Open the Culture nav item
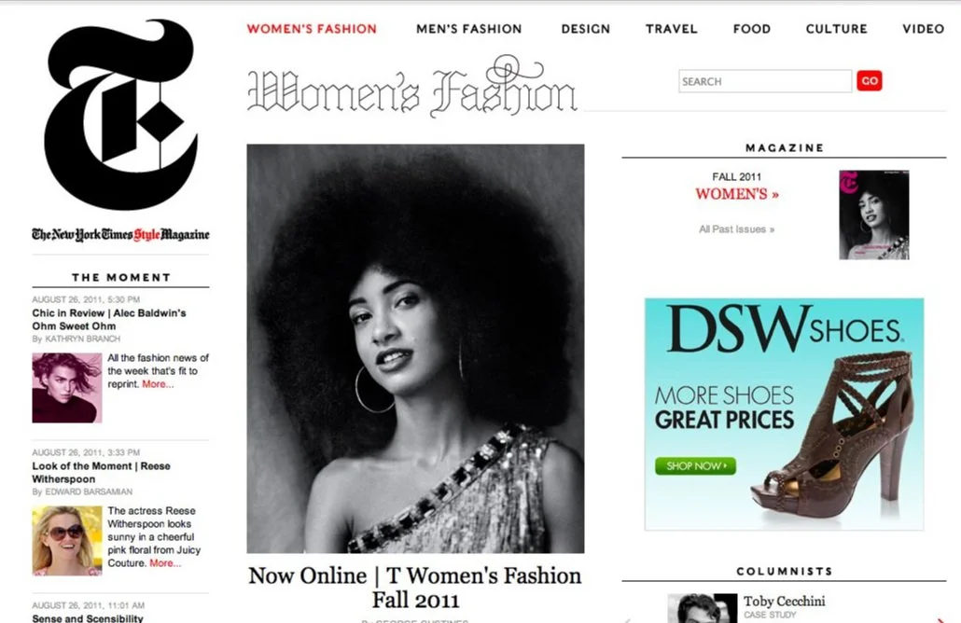The width and height of the screenshot is (961, 623). click(837, 29)
